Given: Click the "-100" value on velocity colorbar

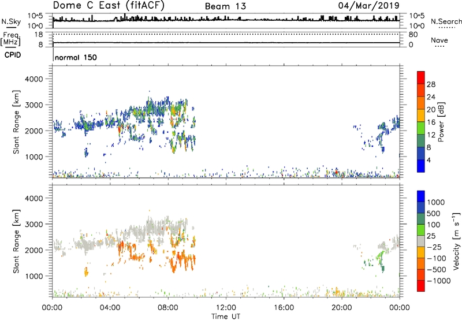Looking at the screenshot, I should (x=436, y=258).
